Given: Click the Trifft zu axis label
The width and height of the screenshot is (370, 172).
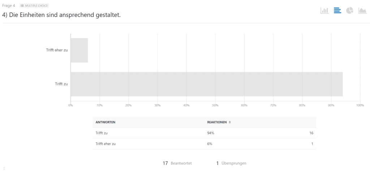Looking at the screenshot, I should (61, 84).
